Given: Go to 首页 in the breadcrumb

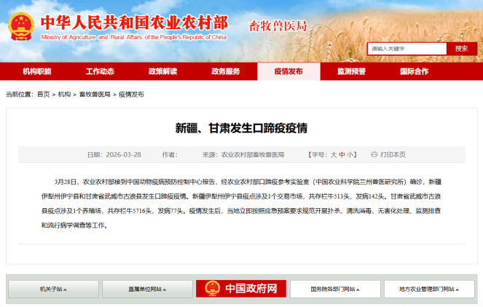Looking at the screenshot, I should [44, 95].
